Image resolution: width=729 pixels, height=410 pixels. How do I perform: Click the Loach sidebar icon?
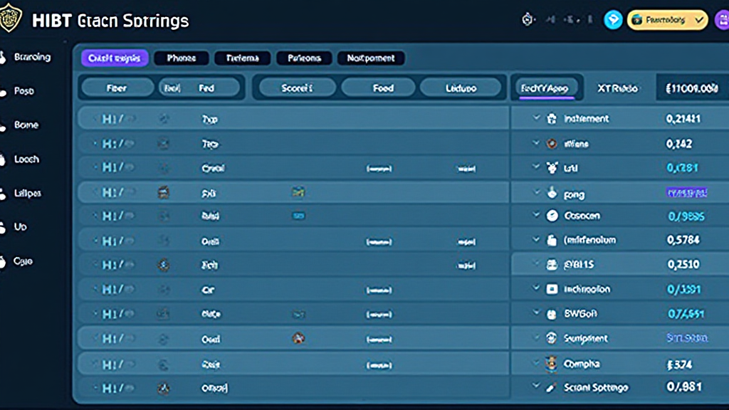(x=2, y=160)
